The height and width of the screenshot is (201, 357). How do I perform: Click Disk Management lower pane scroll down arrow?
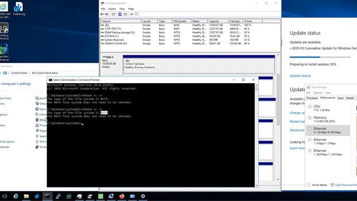coord(278,180)
